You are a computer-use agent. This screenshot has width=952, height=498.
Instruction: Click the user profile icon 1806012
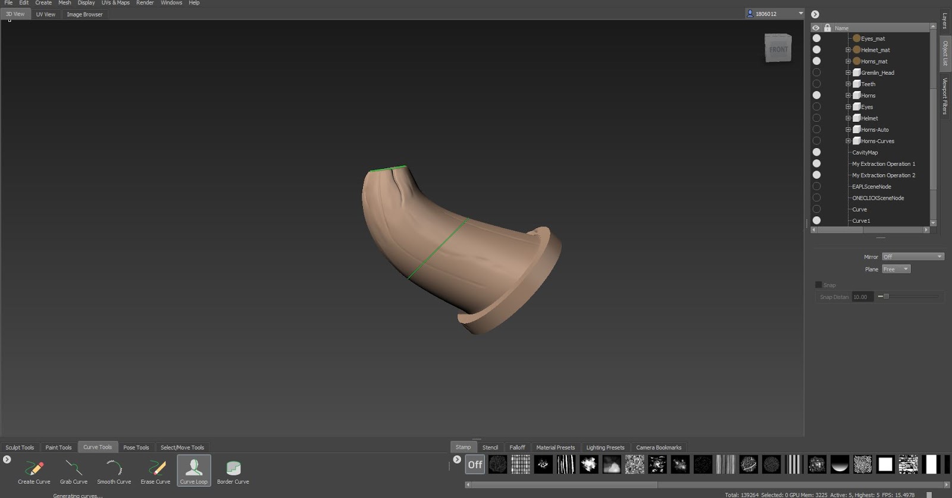tap(750, 14)
